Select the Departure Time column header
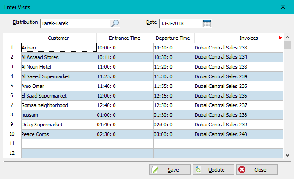Image resolution: width=294 pixels, height=179 pixels. 174,38
